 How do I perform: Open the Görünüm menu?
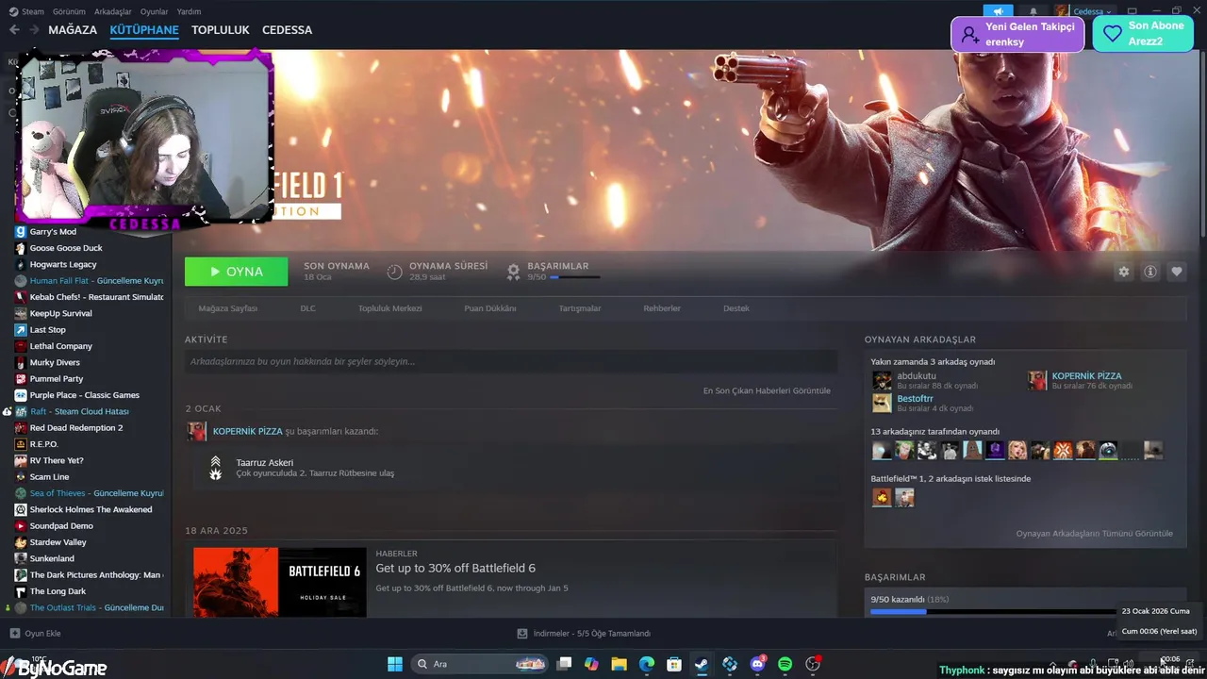[x=70, y=11]
